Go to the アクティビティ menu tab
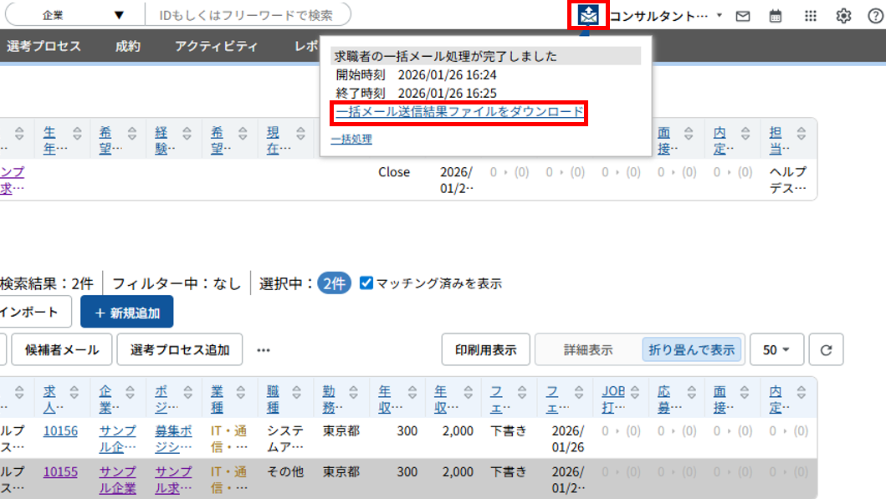886x499 pixels. click(216, 46)
